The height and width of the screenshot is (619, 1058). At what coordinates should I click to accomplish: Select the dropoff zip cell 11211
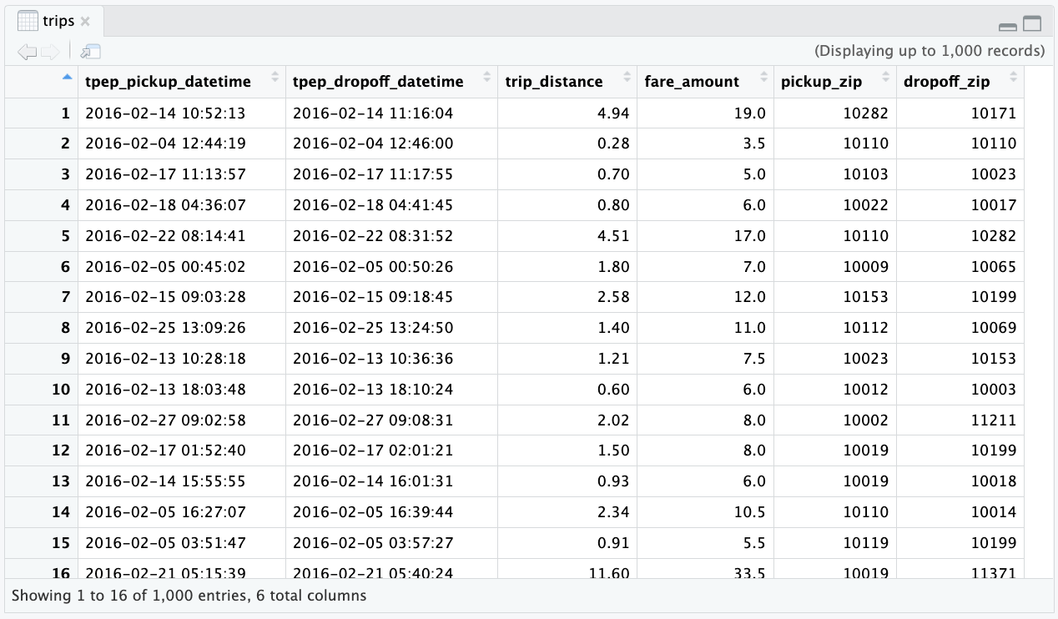point(994,420)
